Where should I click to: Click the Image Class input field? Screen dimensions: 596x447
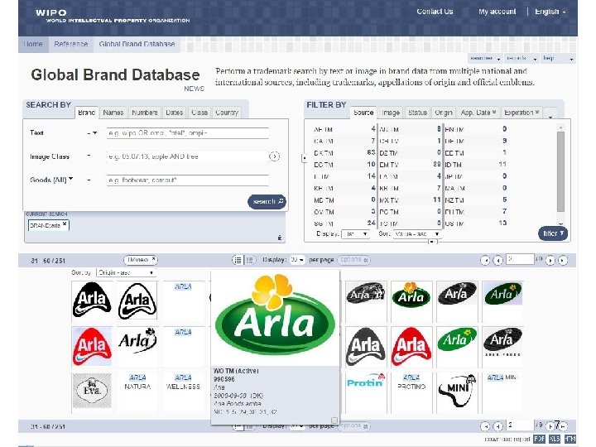188,156
